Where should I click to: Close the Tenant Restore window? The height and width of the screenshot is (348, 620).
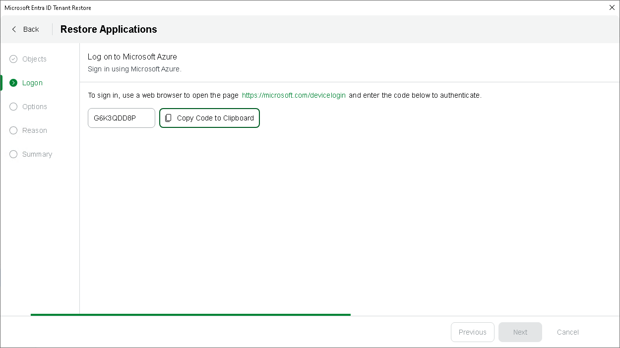click(612, 7)
